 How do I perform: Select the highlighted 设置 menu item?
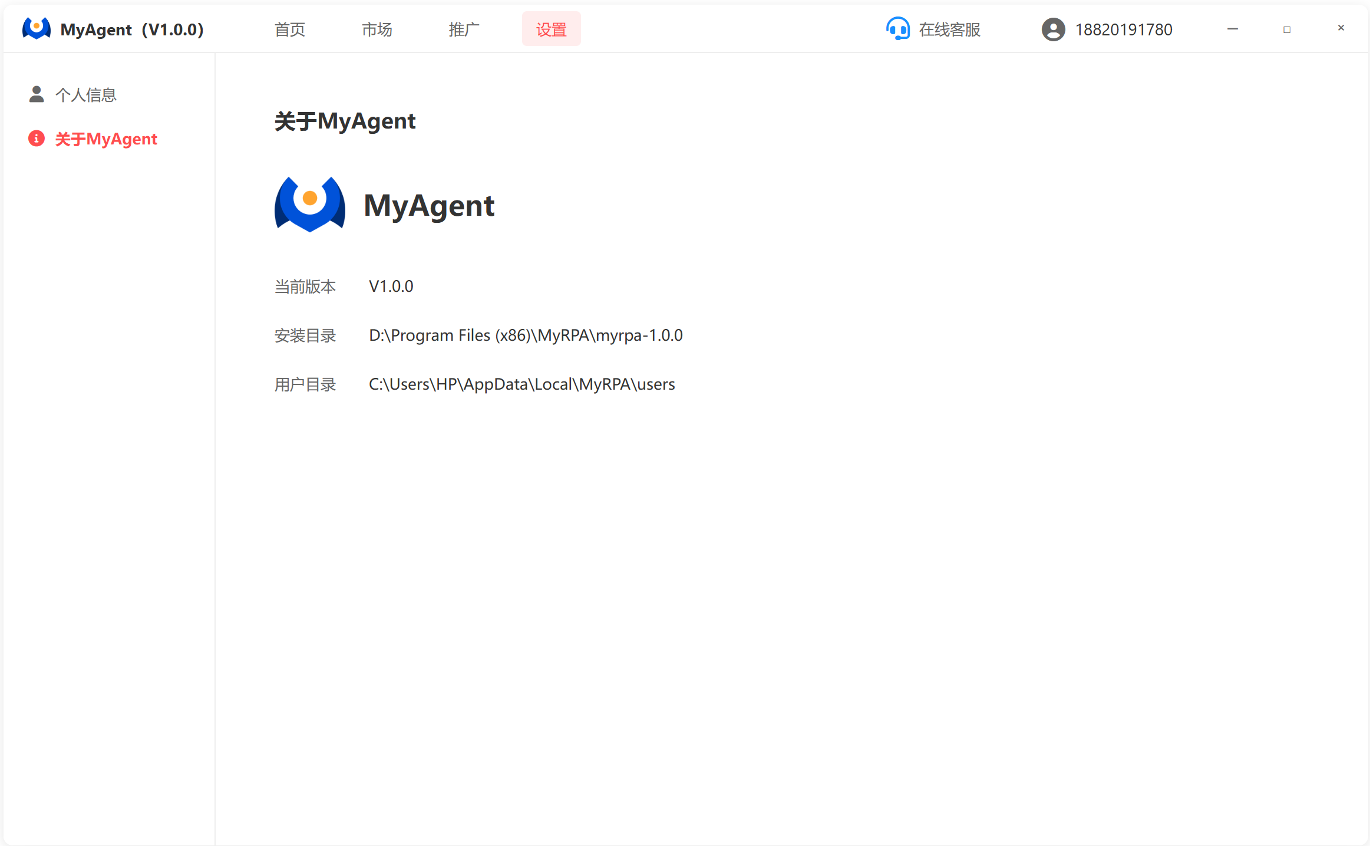[550, 28]
